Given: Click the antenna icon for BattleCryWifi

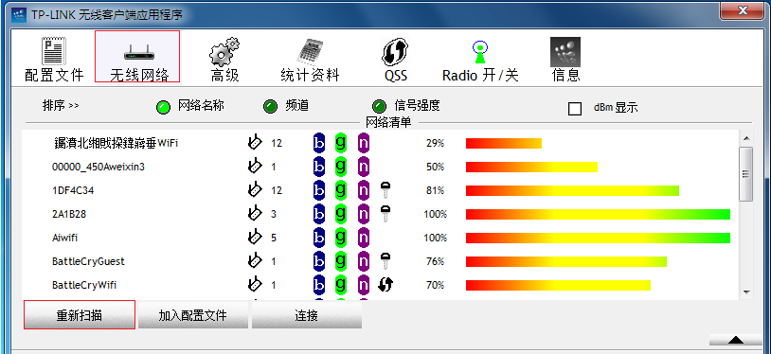Looking at the screenshot, I should 254,284.
